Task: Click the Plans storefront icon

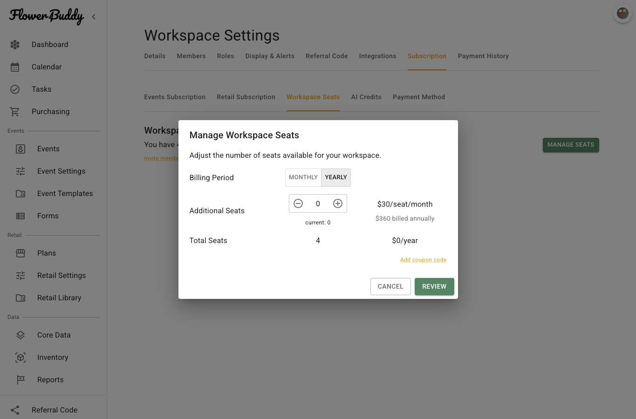Action: [x=21, y=253]
